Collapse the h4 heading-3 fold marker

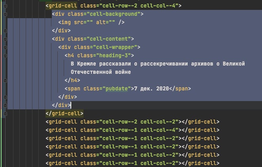pos(5,56)
